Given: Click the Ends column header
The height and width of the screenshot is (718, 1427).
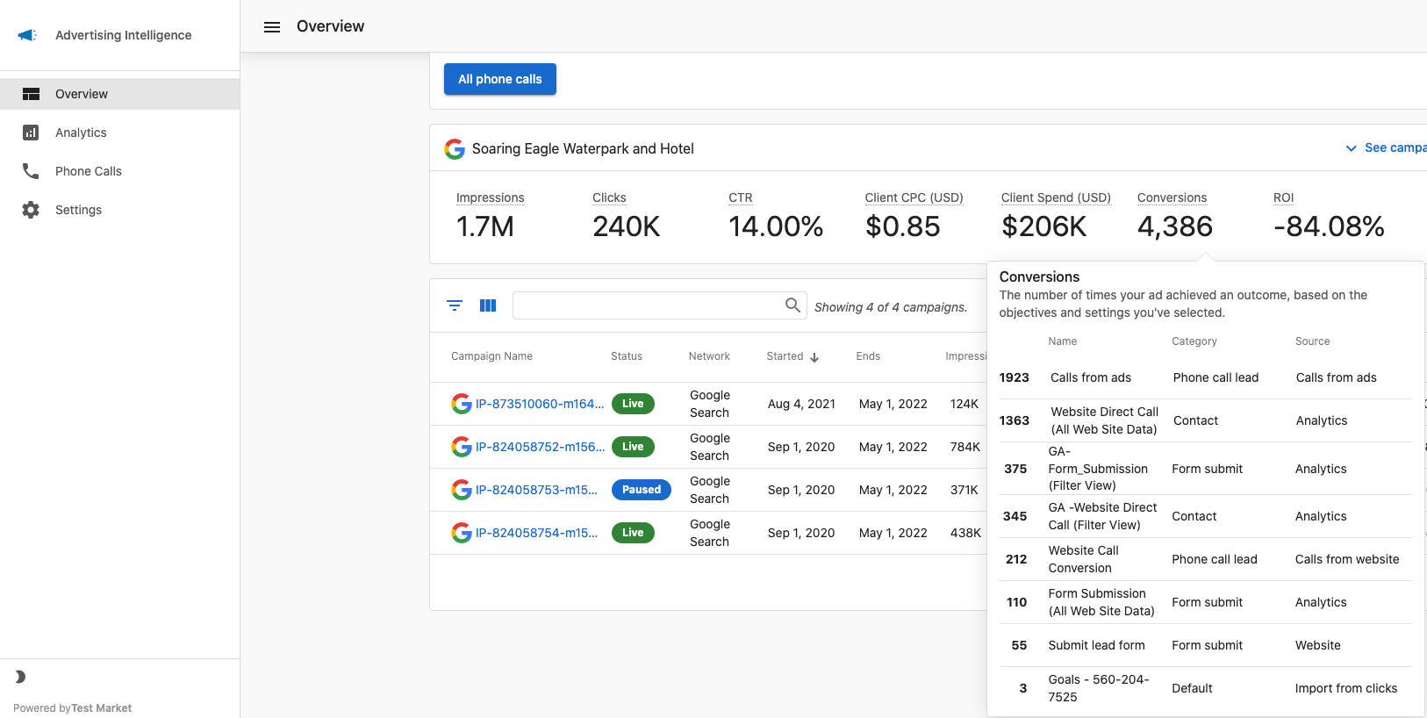Looking at the screenshot, I should pos(868,356).
